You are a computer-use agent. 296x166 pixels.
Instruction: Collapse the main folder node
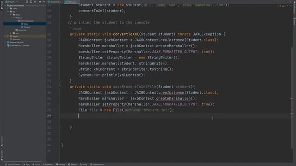[x=11, y=14]
